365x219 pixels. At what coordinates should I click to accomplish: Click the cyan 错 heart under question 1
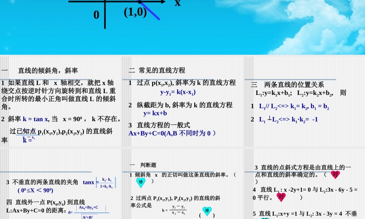coord(141,183)
